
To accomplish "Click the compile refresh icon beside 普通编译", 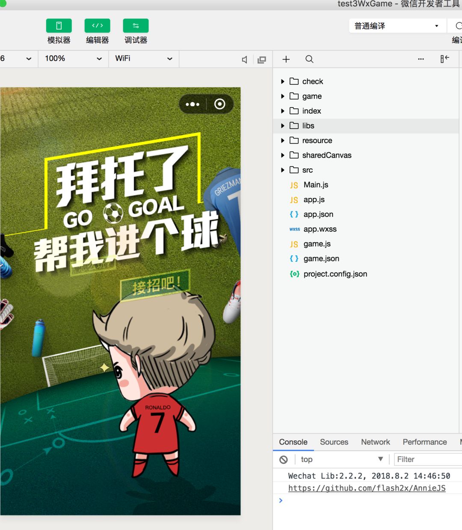I will pyautogui.click(x=459, y=26).
